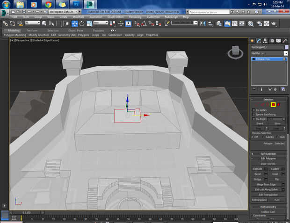Open the Workspace Default dropdown

[x=63, y=12]
